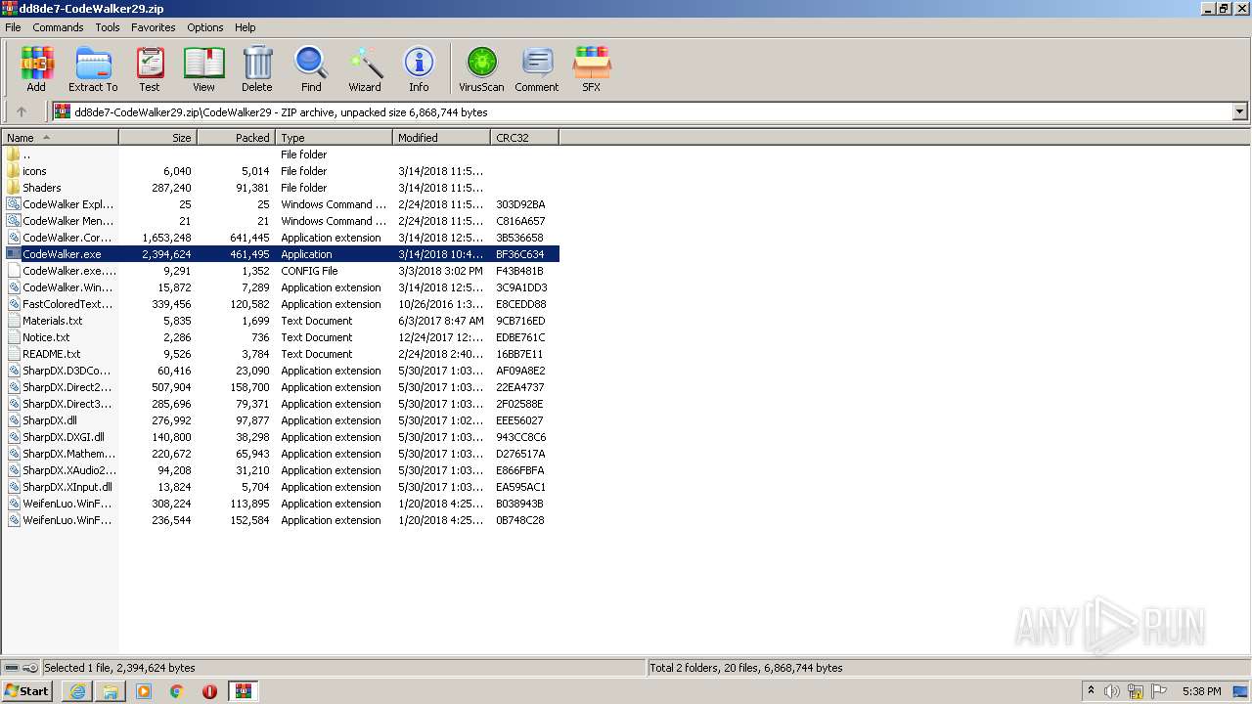Select WeifenLuo.WinF... file sized 236,544
This screenshot has width=1252, height=704.
[282, 520]
